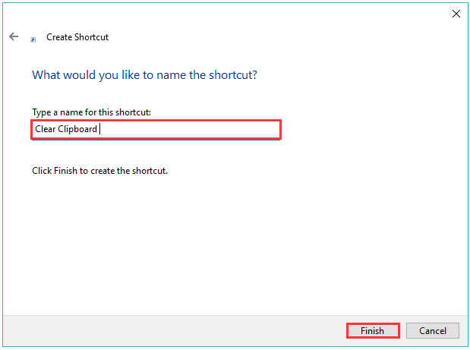Click the empty right portion of name field

click(x=192, y=130)
